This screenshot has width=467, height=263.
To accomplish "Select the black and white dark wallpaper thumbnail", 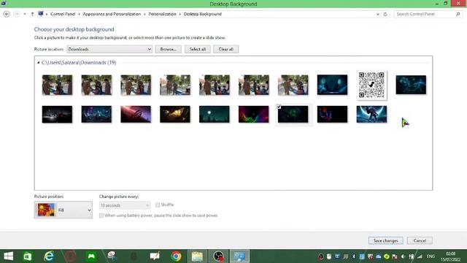I will point(57,114).
